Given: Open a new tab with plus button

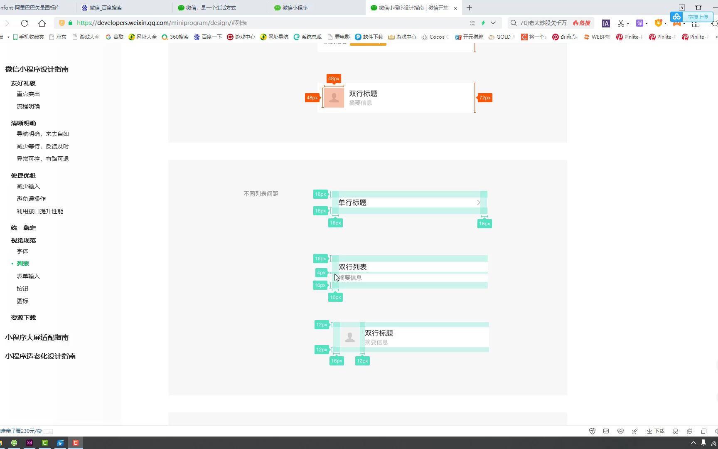Looking at the screenshot, I should pos(469,8).
